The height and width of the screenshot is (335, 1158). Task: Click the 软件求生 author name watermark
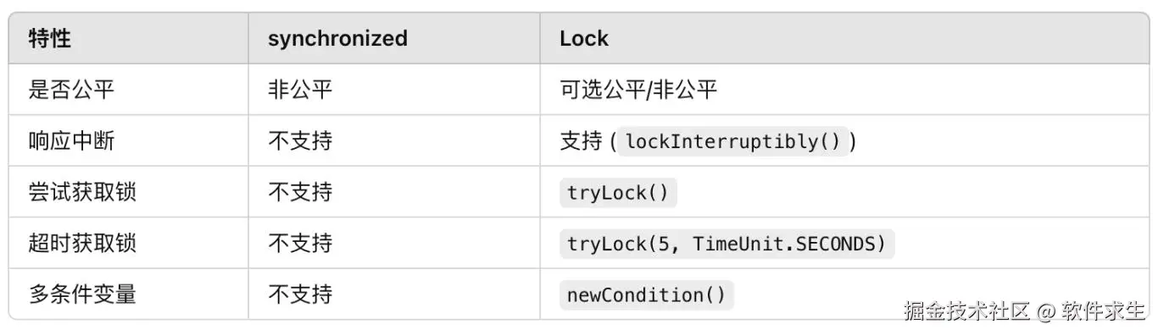pyautogui.click(x=1105, y=310)
